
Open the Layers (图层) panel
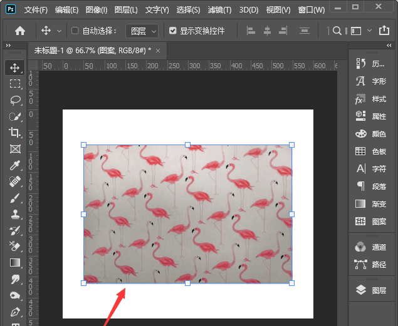(x=370, y=290)
